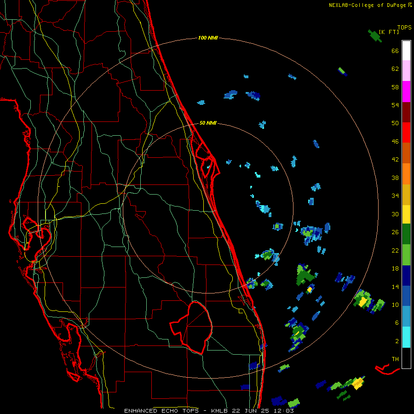
Task: Select the "10" value on the scale
Action: (x=395, y=305)
